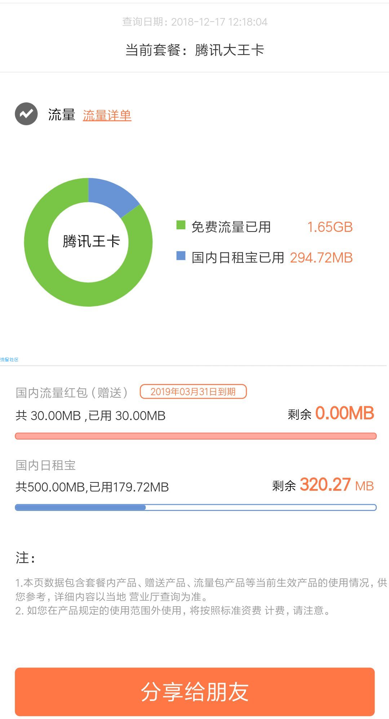Click the green 免费流量已用 legend swatch
This screenshot has height=719, width=389.
pos(181,225)
